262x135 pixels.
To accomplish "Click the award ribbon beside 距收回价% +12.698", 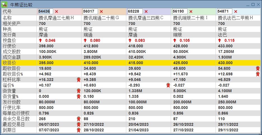I will click(258, 74).
